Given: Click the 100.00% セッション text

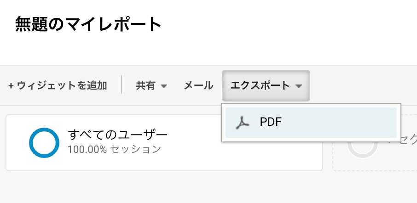Looking at the screenshot, I should click(114, 149).
